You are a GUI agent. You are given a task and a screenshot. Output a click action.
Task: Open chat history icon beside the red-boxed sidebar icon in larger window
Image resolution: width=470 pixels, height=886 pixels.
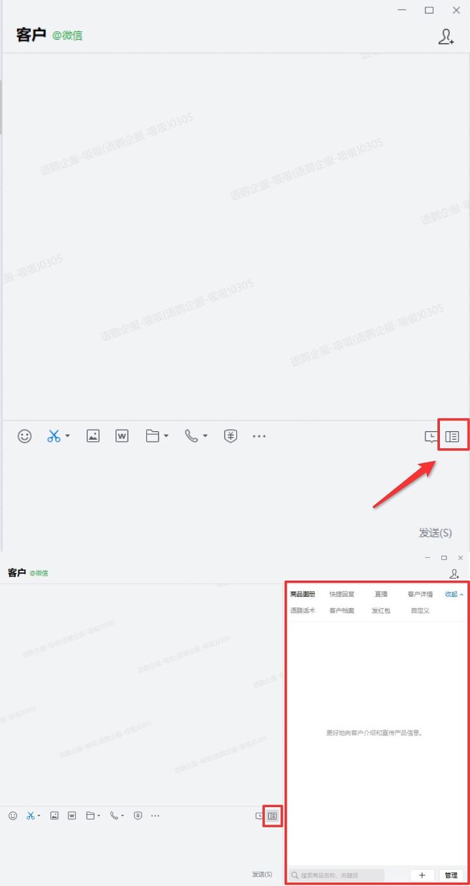[x=431, y=437]
